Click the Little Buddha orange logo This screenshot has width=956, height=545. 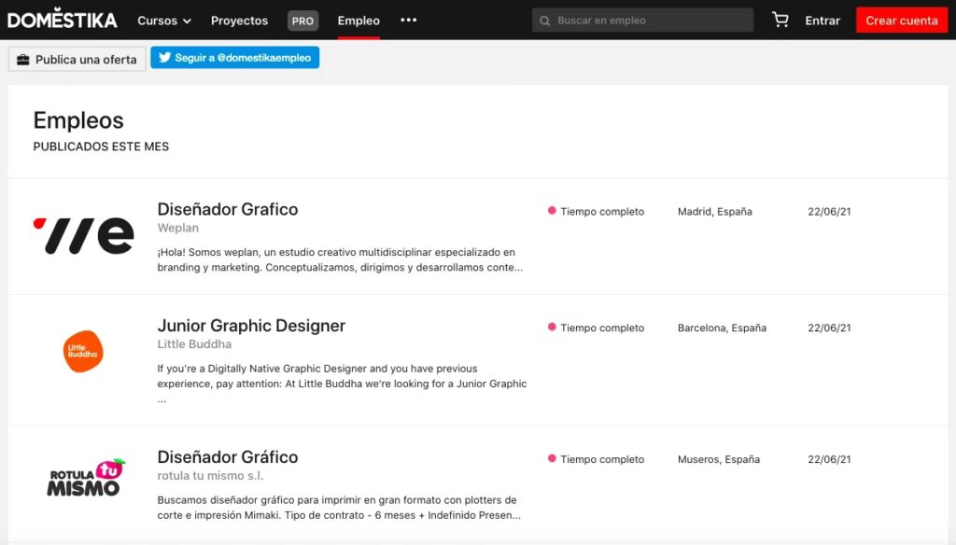[83, 351]
